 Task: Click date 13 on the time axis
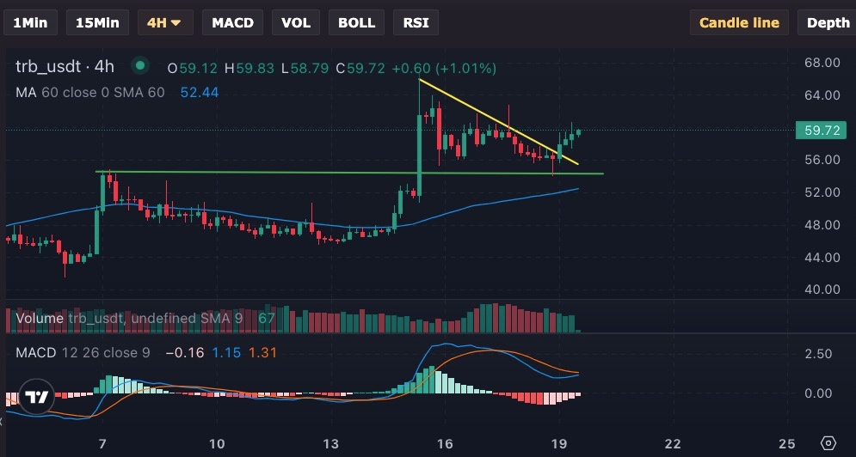(331, 443)
